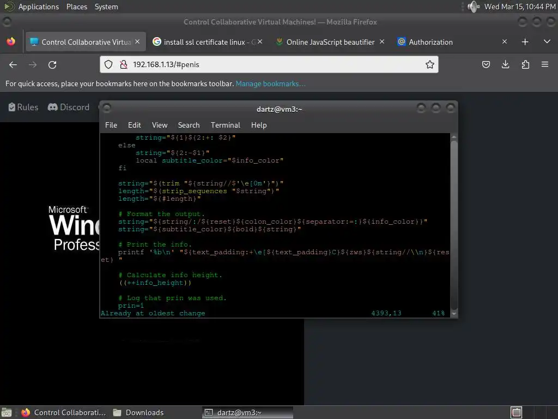Image resolution: width=558 pixels, height=419 pixels.
Task: Click the Firefox View icon beside tabs
Action: click(x=11, y=41)
